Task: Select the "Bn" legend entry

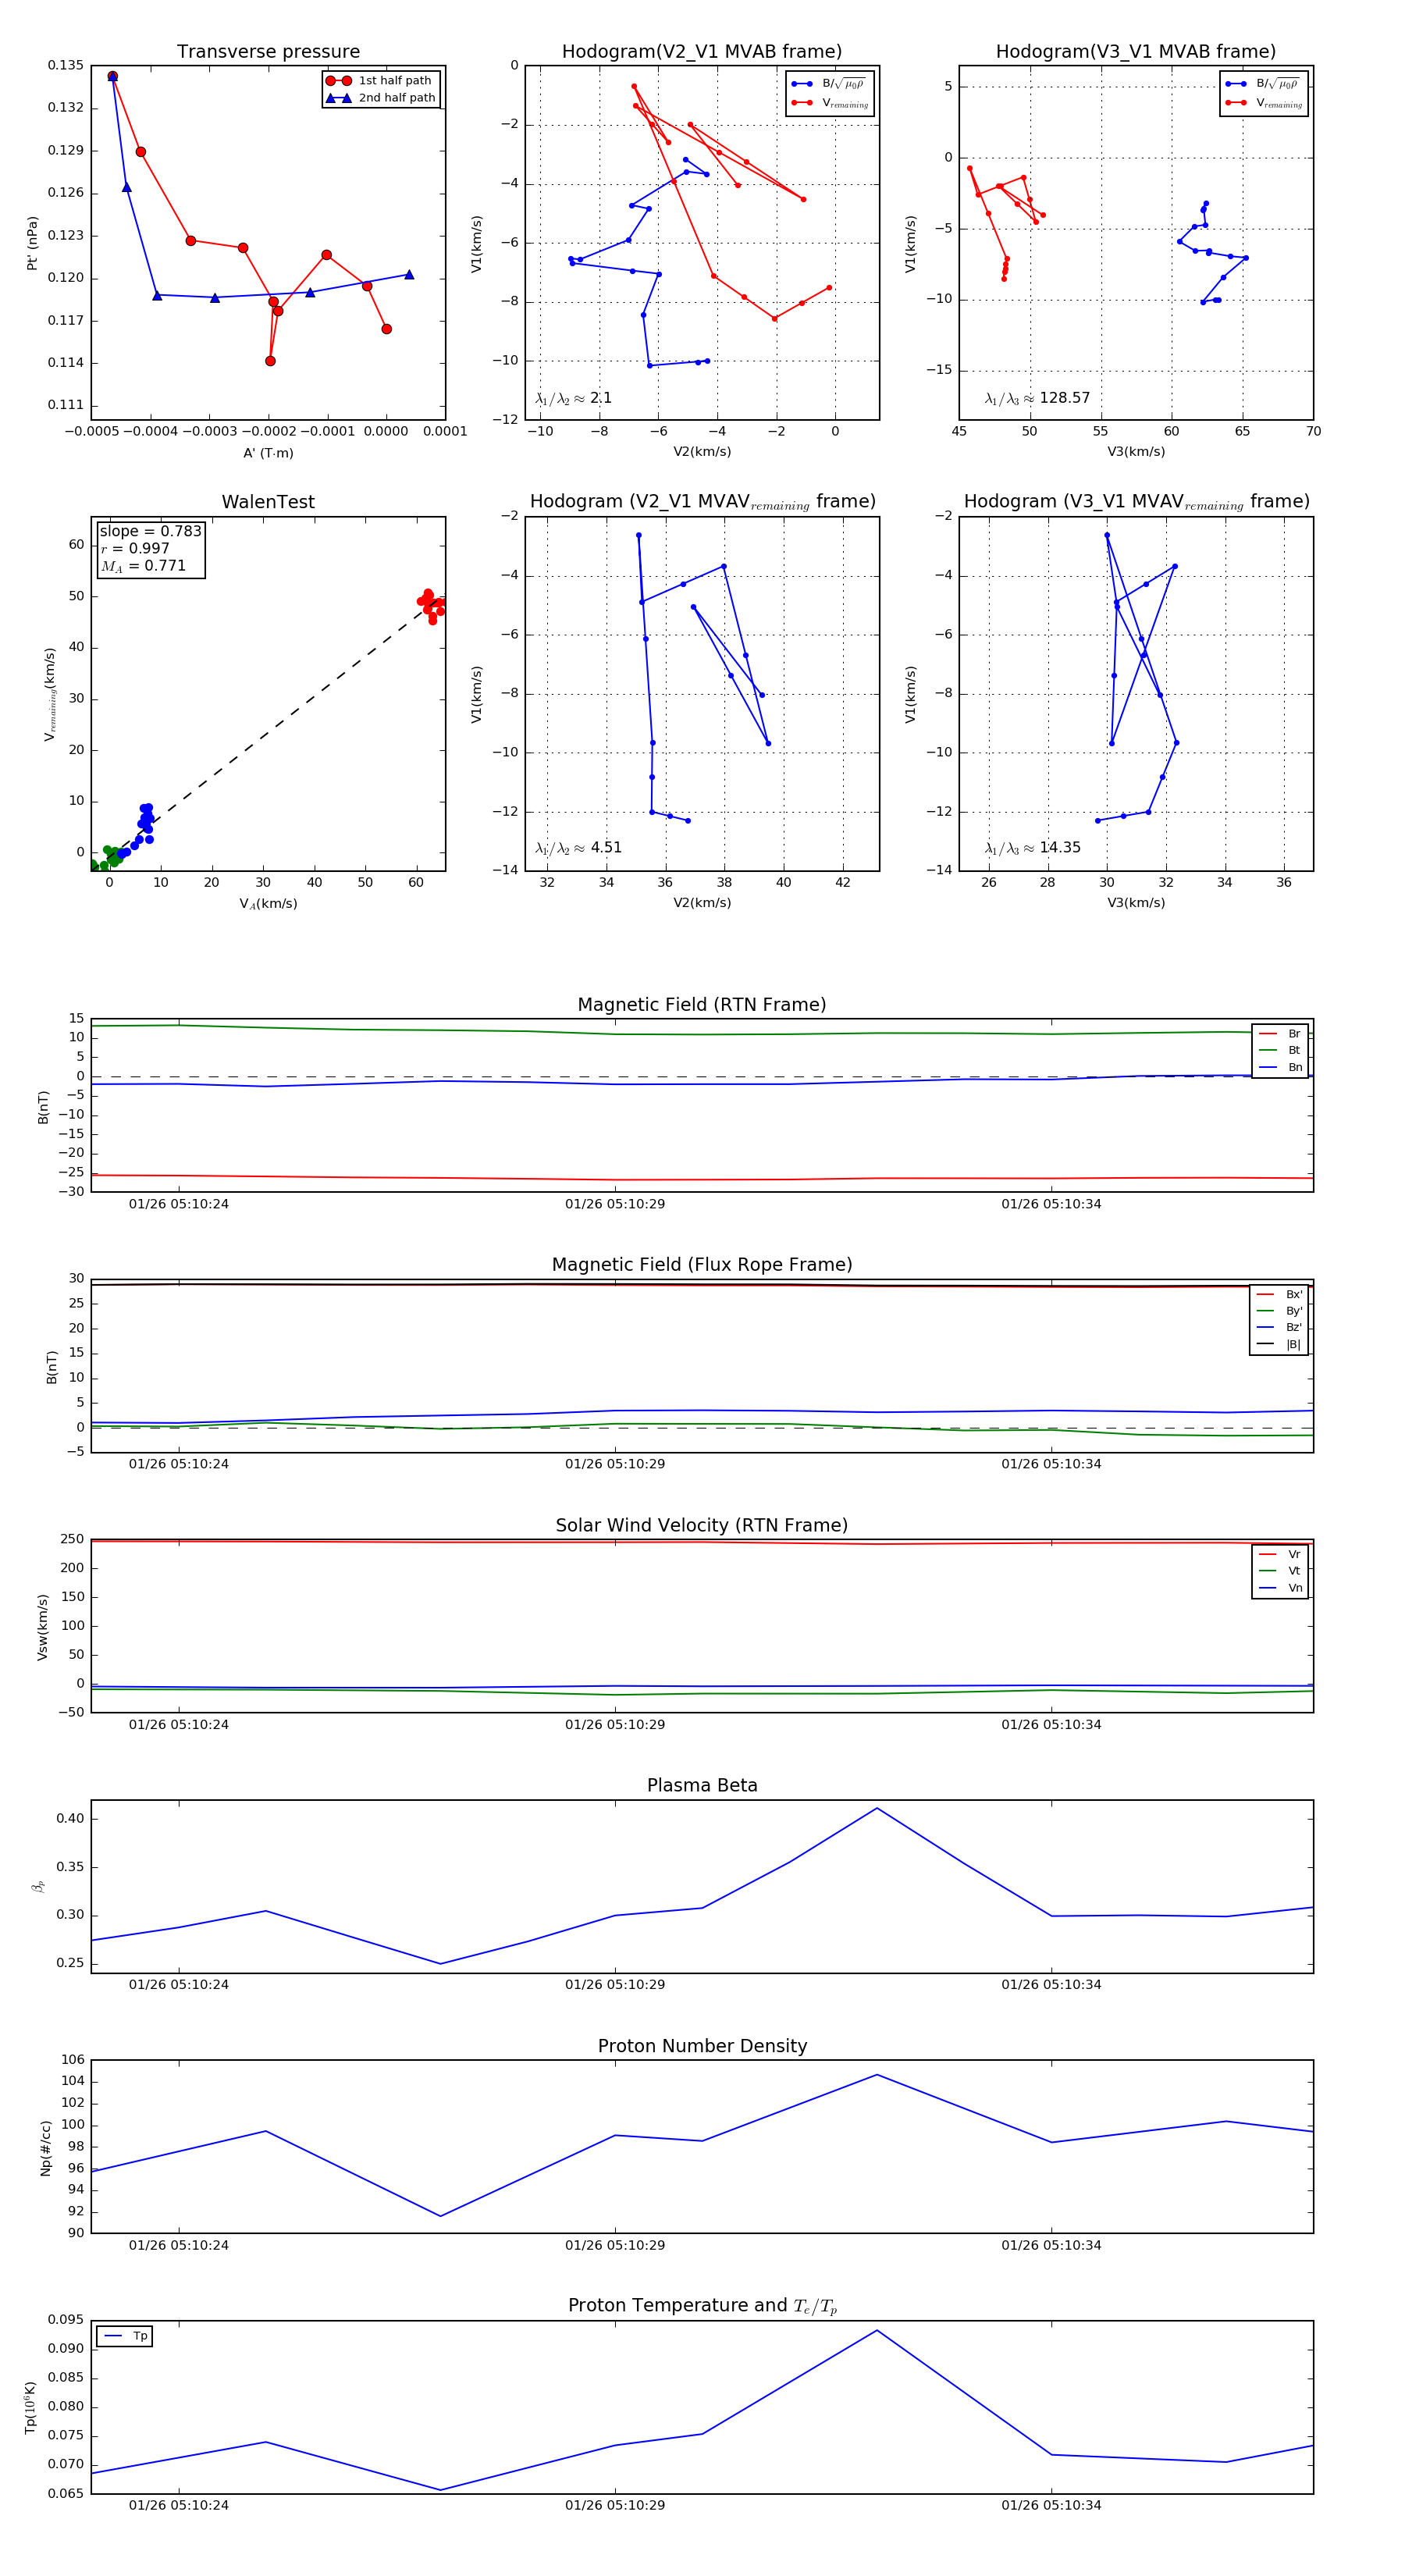Action: (x=1280, y=1067)
